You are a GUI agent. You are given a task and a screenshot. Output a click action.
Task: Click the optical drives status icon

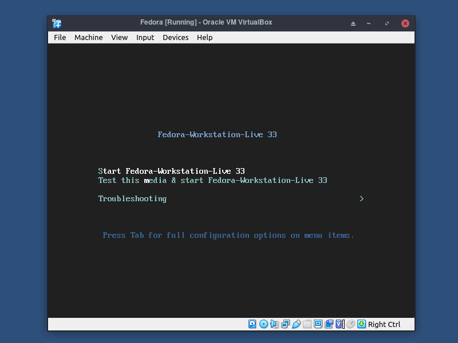pos(263,324)
